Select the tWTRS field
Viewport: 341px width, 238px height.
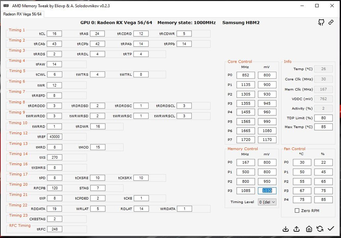97,74
